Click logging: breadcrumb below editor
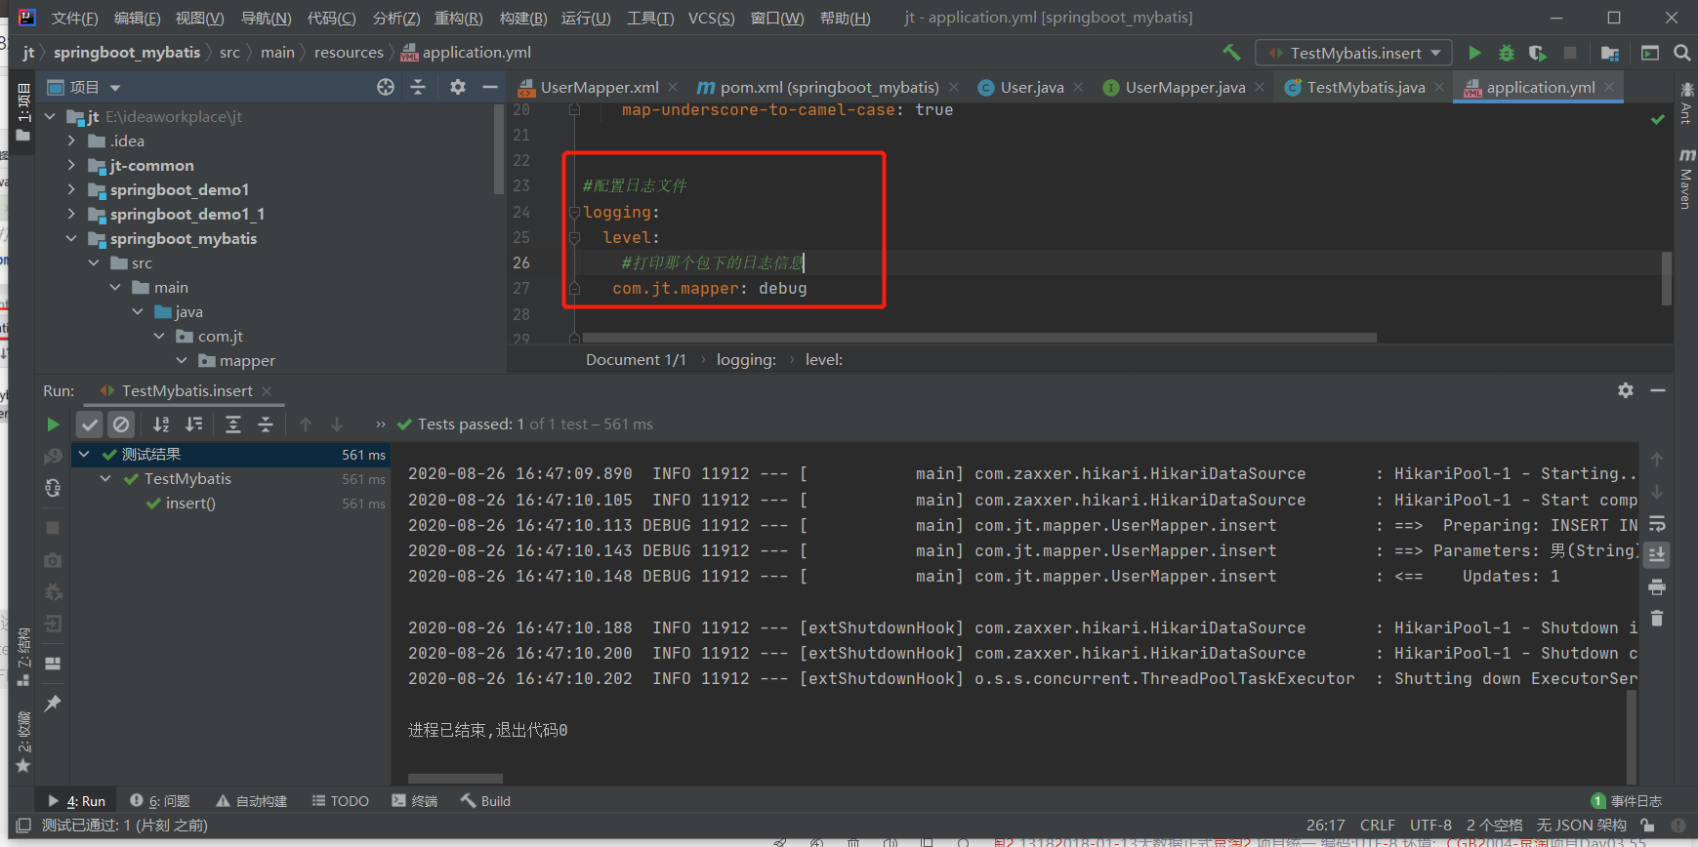The width and height of the screenshot is (1698, 847). [746, 360]
